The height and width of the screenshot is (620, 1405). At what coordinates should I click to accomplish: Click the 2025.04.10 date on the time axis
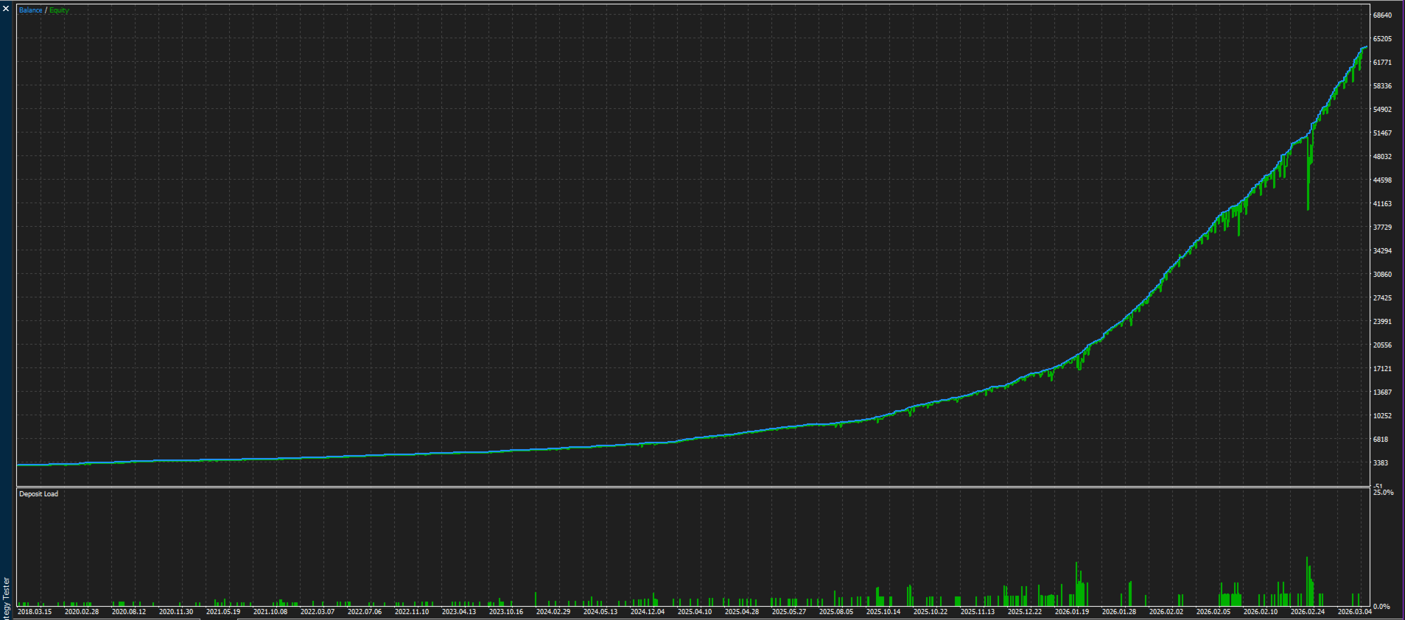pyautogui.click(x=695, y=612)
